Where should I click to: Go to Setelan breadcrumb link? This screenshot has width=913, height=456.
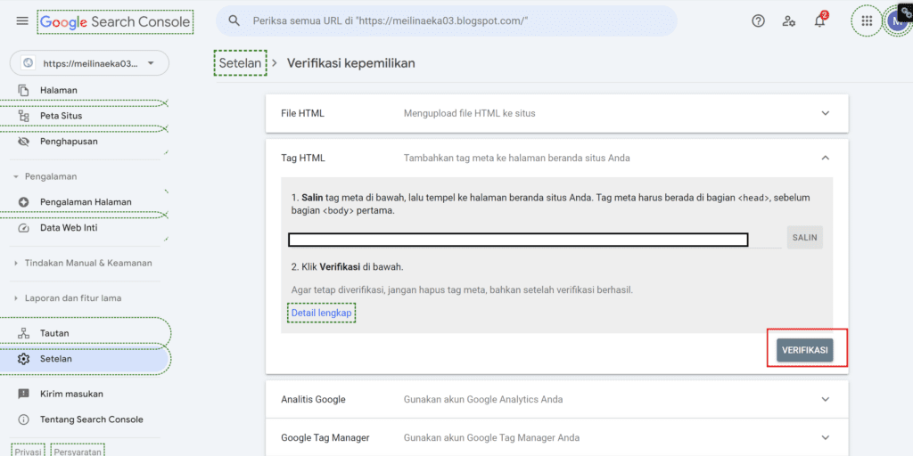pos(240,63)
